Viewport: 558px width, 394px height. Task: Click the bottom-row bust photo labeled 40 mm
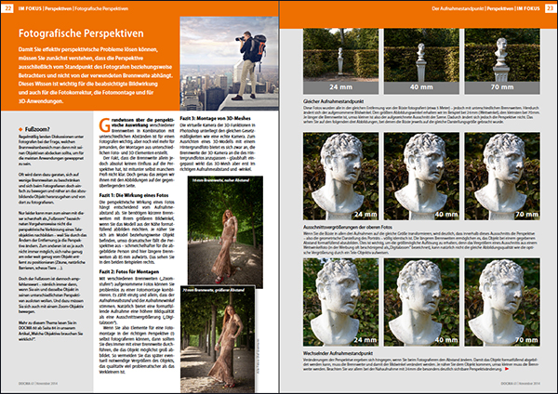tap(421, 302)
